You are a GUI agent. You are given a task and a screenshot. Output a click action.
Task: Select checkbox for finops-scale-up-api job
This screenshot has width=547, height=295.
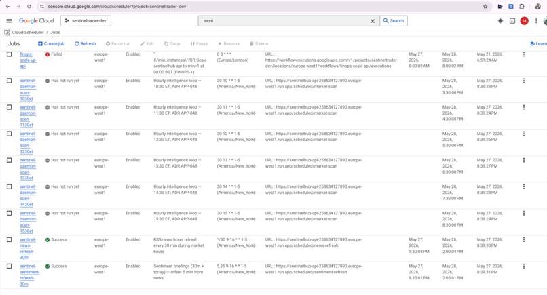tap(9, 54)
